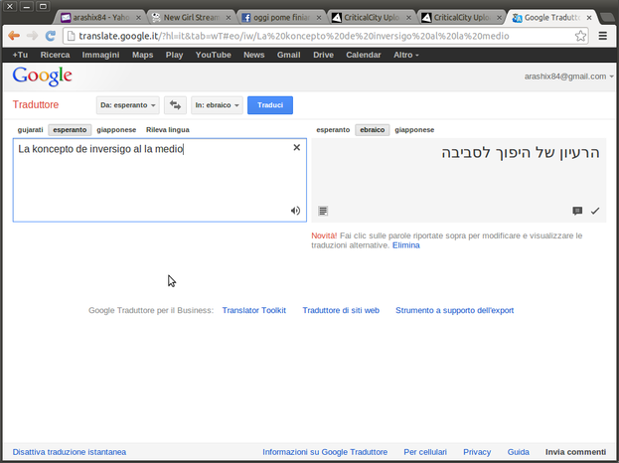Open Play in the Google bar

tap(174, 55)
